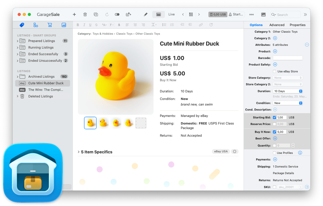Click the Start listing rocket button

point(236,14)
